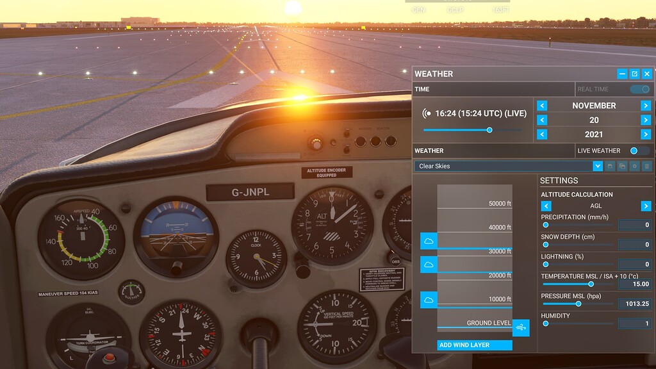The width and height of the screenshot is (656, 369).
Task: Click the pop-out icon on the Weather panel
Action: click(x=635, y=73)
